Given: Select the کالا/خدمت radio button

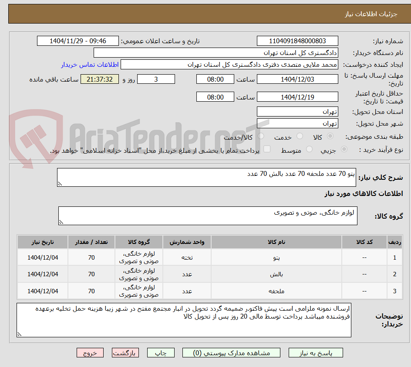Looking at the screenshot, I should tap(261, 136).
